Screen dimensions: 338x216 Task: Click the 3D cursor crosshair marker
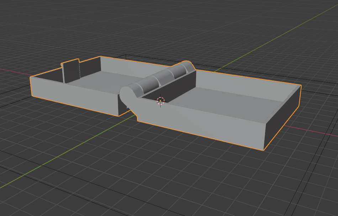[x=160, y=101]
